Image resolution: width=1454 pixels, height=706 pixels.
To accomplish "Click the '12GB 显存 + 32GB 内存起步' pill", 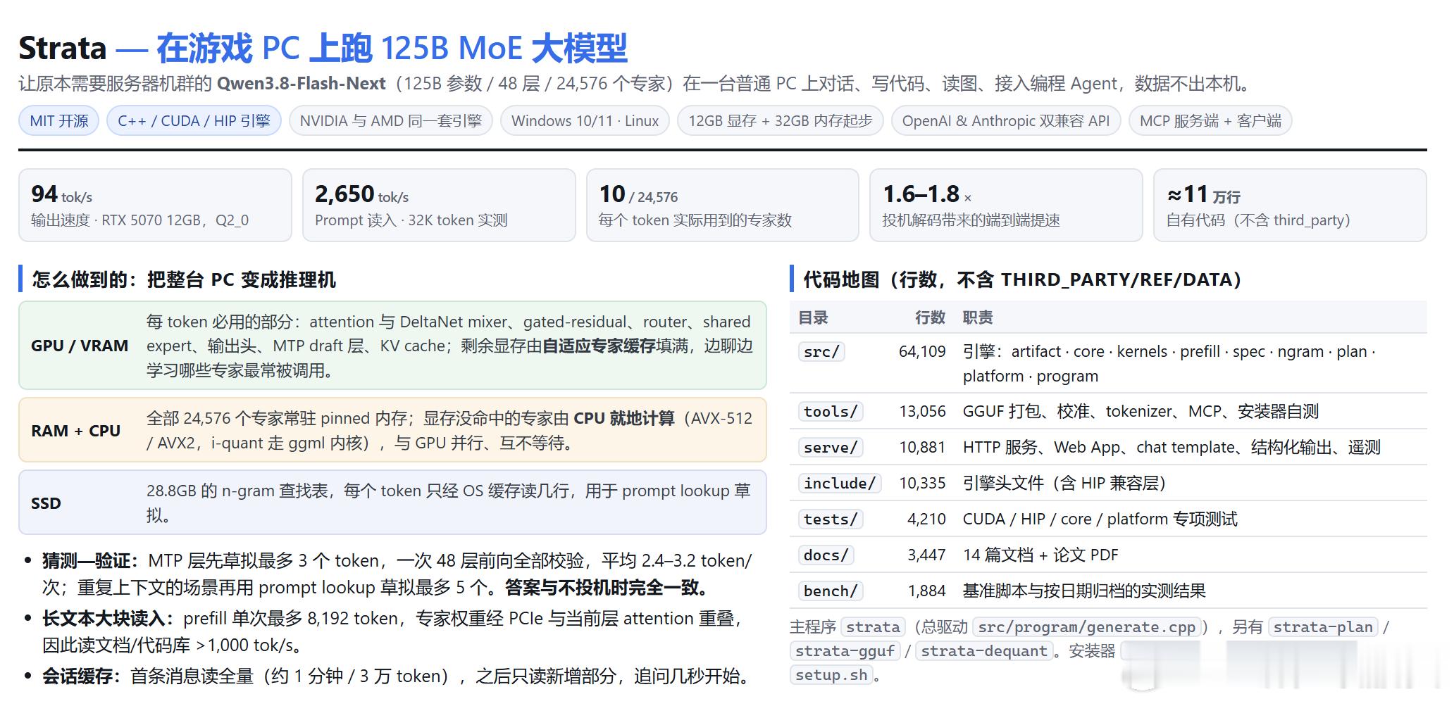I will [x=780, y=120].
